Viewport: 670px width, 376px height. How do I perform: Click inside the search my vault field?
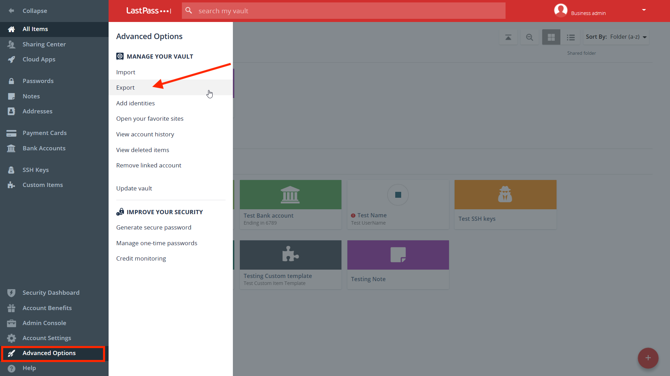point(344,11)
